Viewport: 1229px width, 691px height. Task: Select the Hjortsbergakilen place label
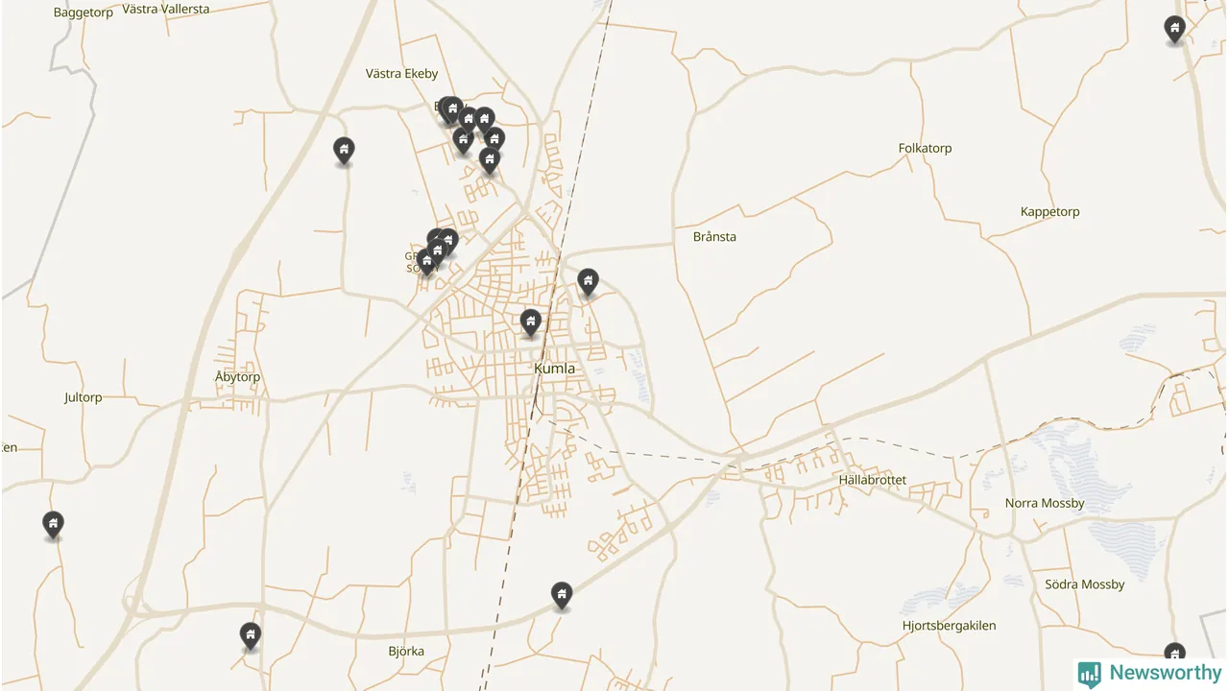pos(949,626)
